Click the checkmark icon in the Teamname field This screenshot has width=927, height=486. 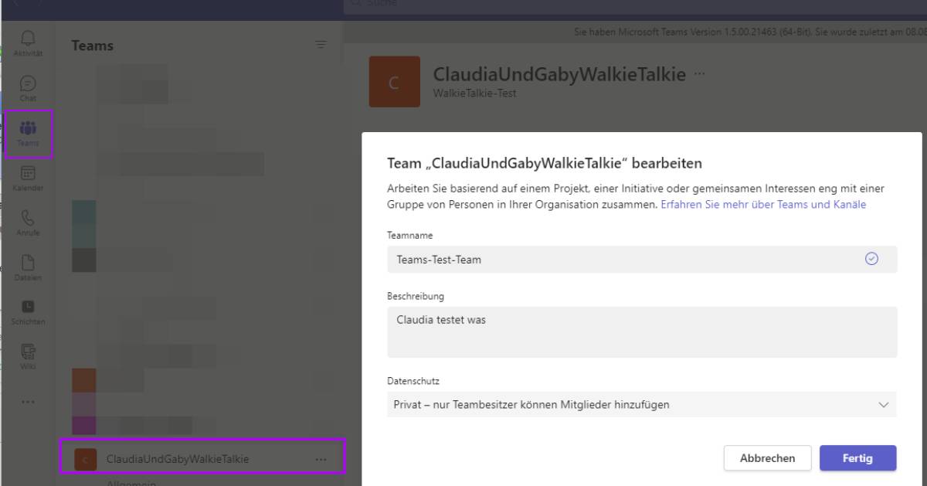(x=872, y=259)
